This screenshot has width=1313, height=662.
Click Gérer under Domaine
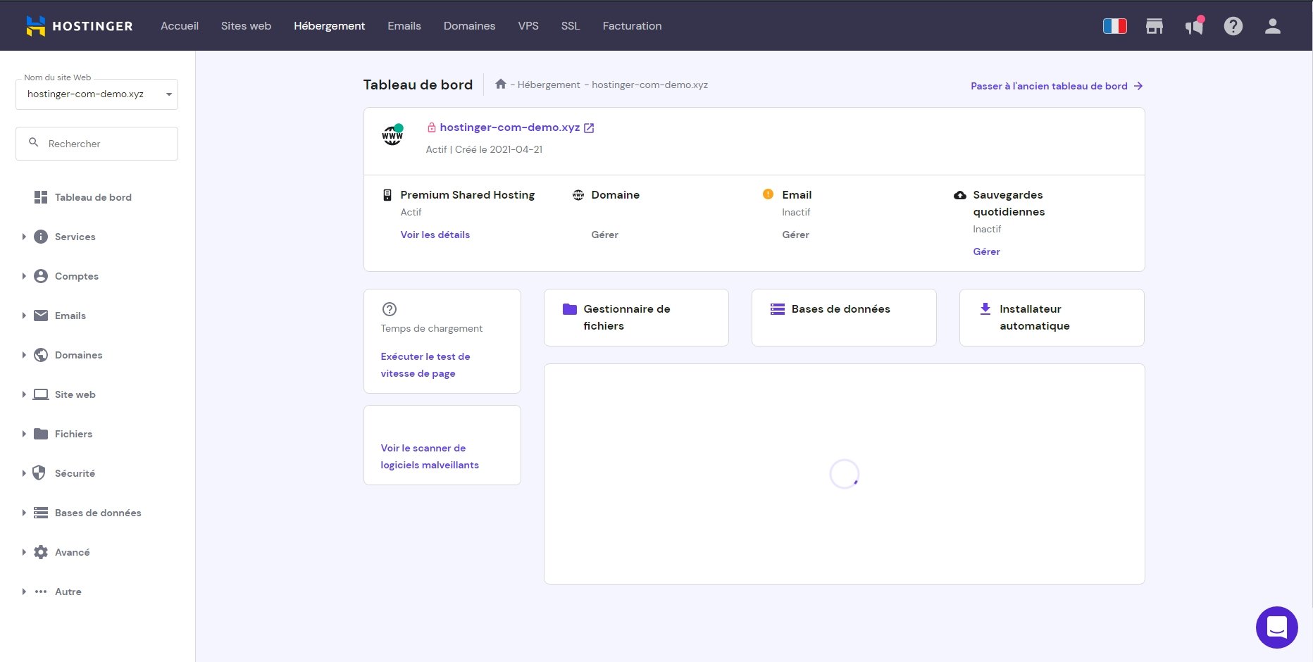604,235
